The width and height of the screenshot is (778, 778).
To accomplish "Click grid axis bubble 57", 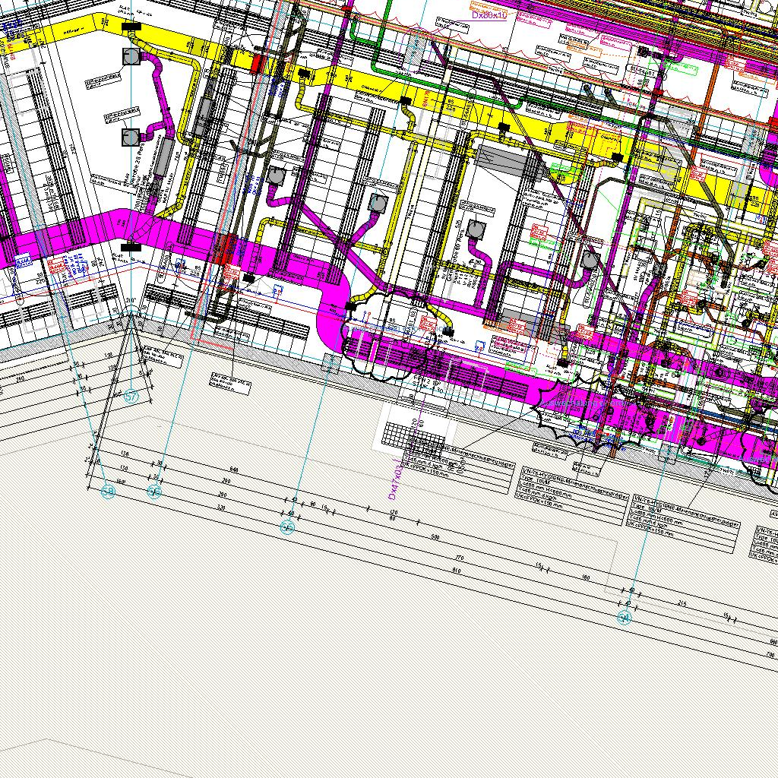I will coord(131,397).
